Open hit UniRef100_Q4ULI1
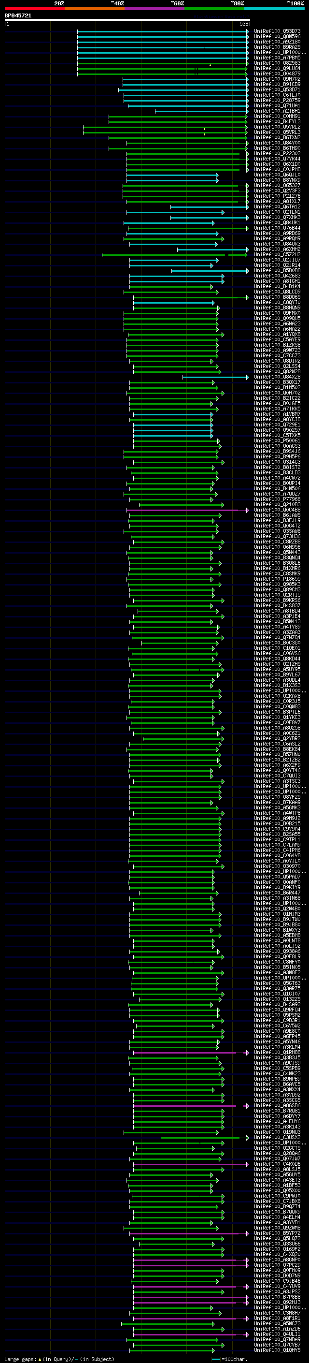This screenshot has width=309, height=1363. [277, 1334]
